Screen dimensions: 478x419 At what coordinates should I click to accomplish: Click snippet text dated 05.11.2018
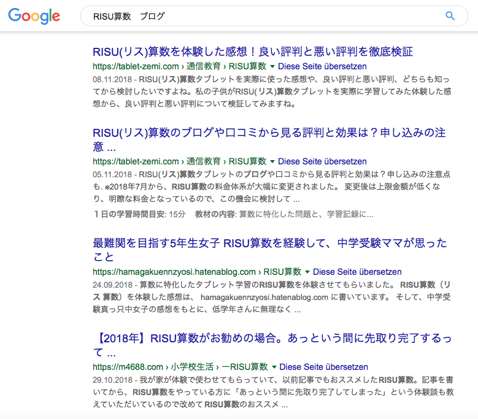point(271,186)
